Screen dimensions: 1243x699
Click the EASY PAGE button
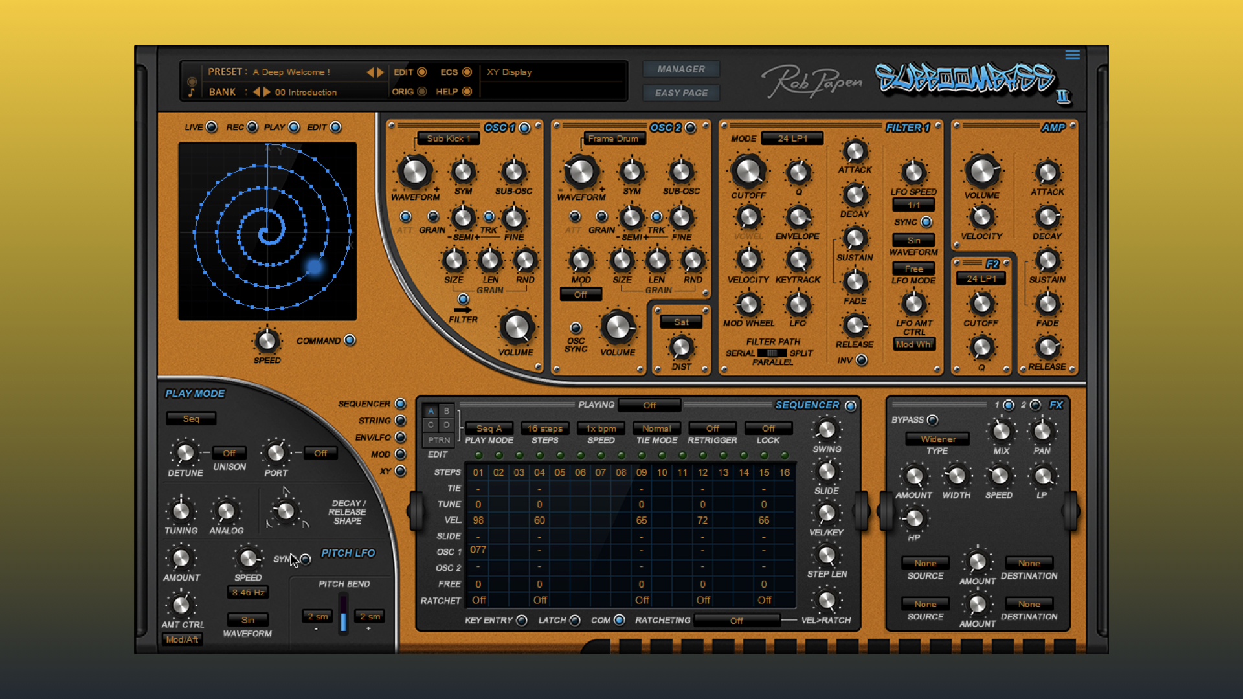pos(681,93)
